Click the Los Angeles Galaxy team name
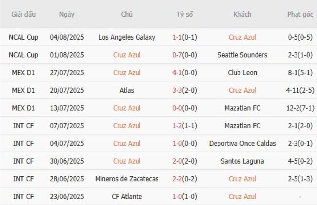 pos(127,37)
